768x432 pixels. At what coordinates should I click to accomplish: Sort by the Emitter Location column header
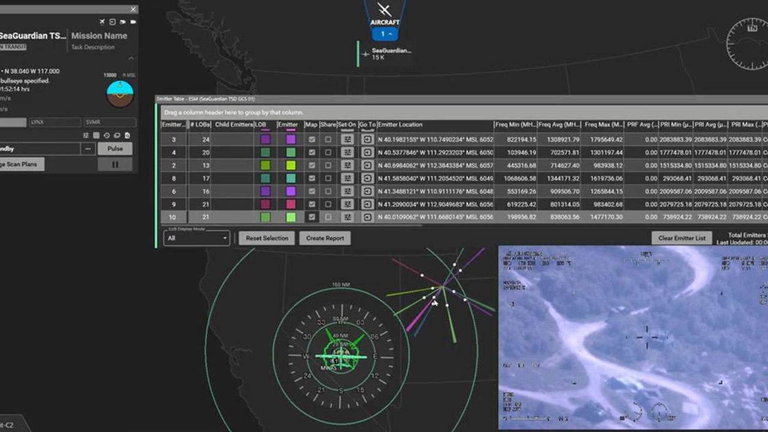400,125
